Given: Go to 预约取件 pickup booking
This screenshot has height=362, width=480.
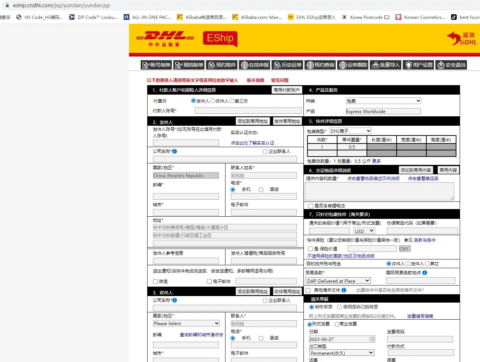Looking at the screenshot, I should pyautogui.click(x=222, y=65).
